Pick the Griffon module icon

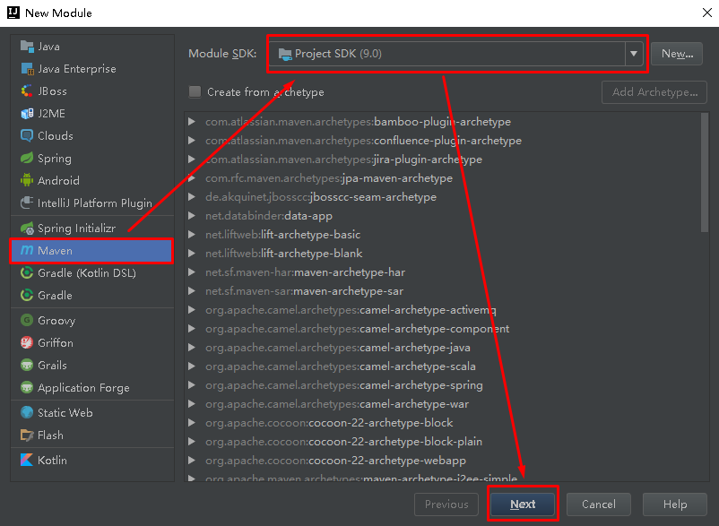coord(27,342)
